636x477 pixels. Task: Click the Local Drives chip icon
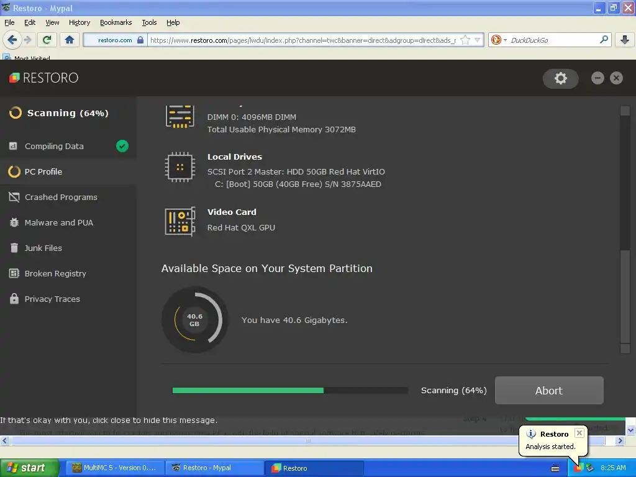[x=180, y=167]
